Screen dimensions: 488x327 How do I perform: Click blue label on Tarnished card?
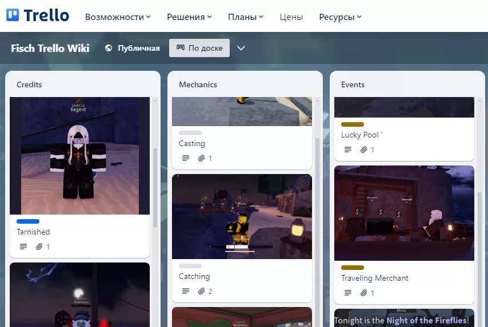click(x=28, y=221)
